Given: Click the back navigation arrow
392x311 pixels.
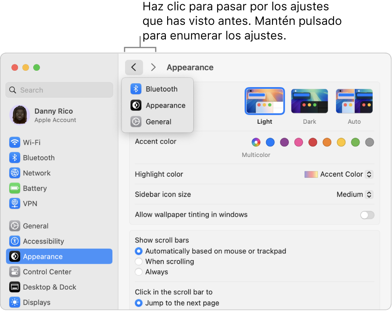Looking at the screenshot, I should pos(134,67).
